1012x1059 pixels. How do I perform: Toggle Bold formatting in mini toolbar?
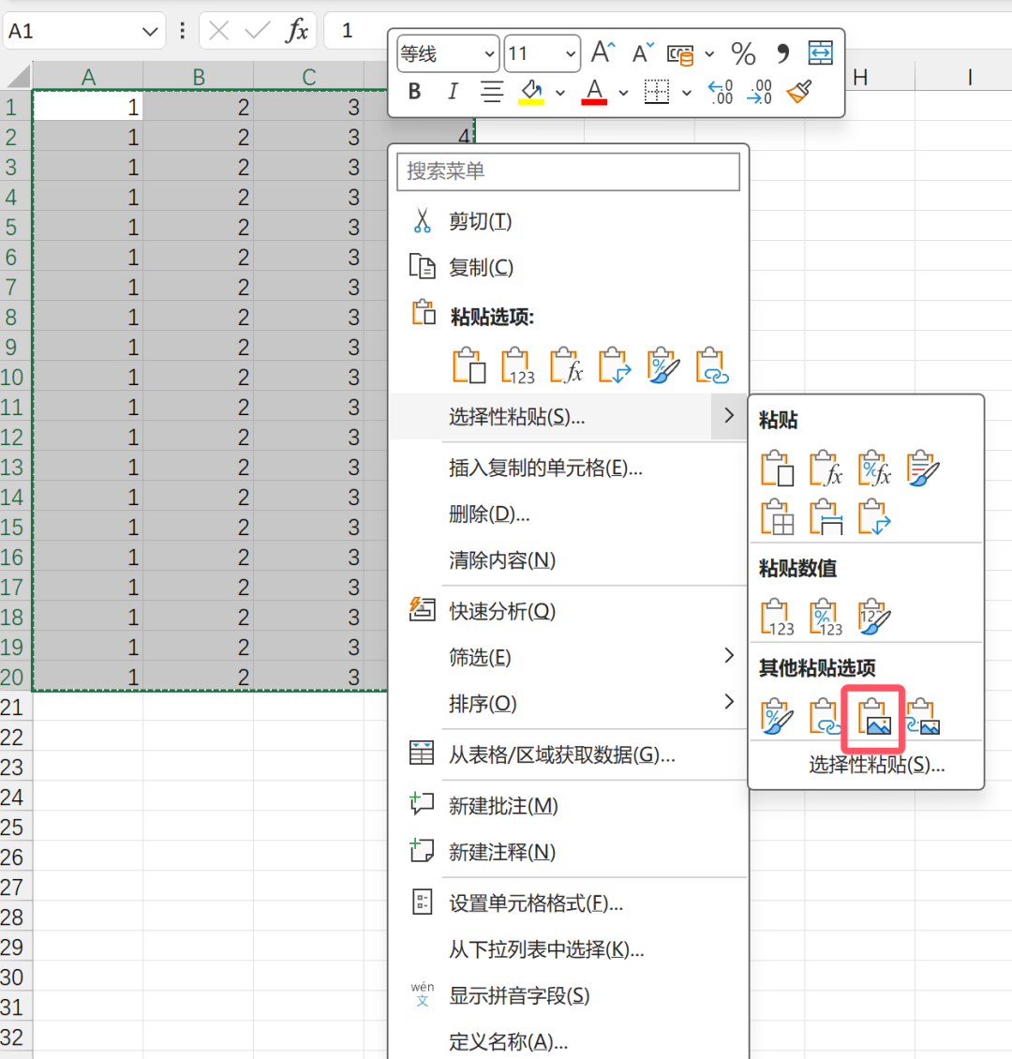point(414,92)
